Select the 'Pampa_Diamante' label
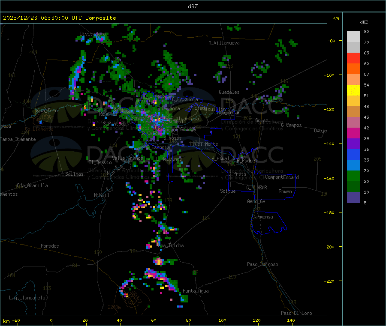Screen dimensions: 386x326 pos(18,139)
